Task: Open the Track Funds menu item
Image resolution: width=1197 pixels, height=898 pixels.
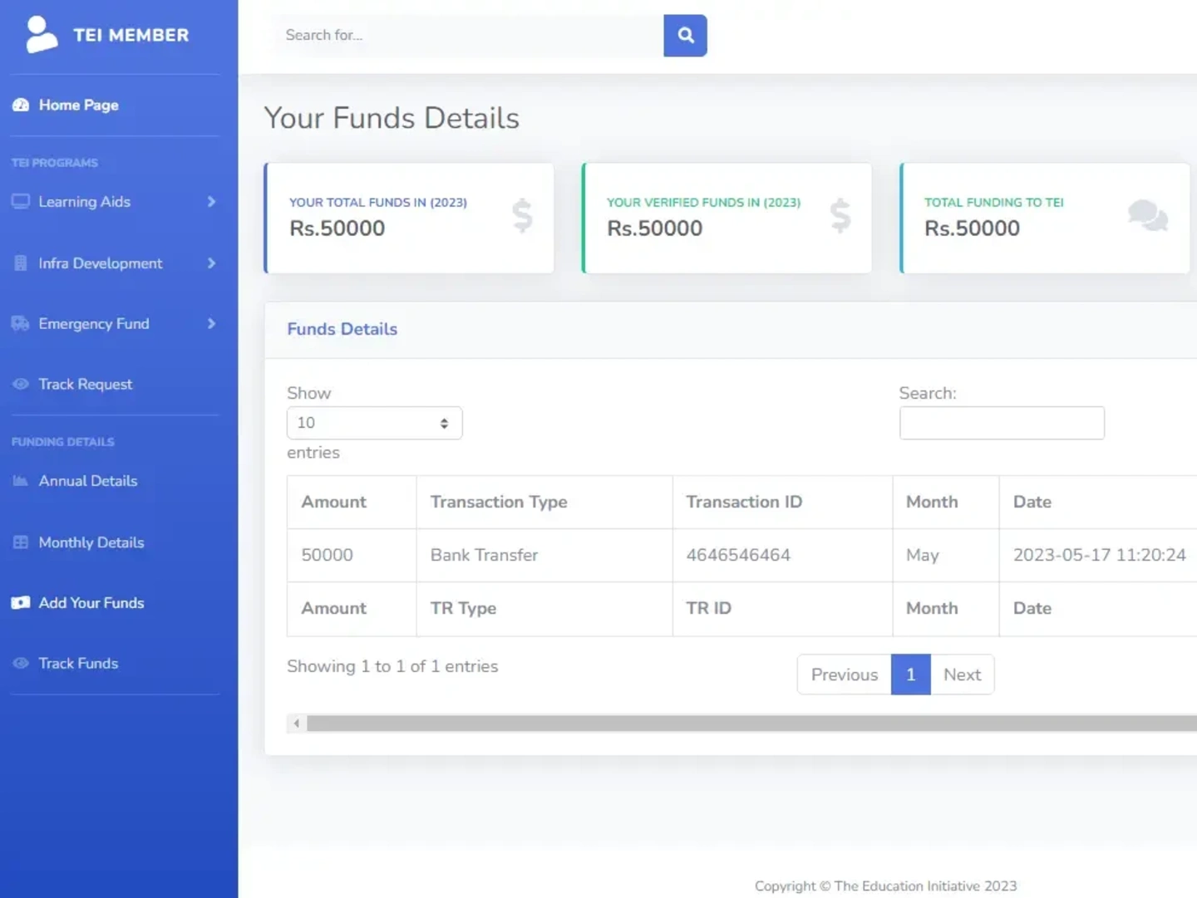Action: [x=77, y=664]
